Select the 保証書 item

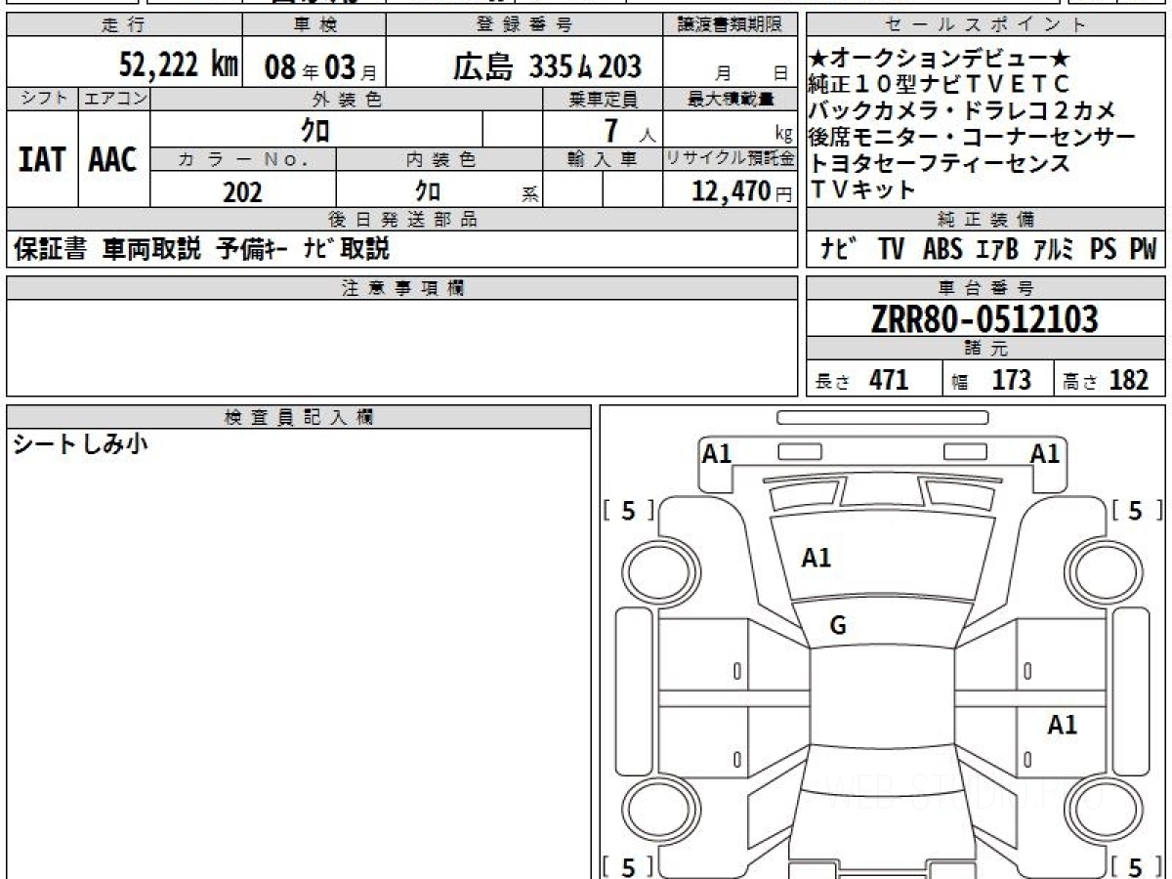tap(50, 249)
